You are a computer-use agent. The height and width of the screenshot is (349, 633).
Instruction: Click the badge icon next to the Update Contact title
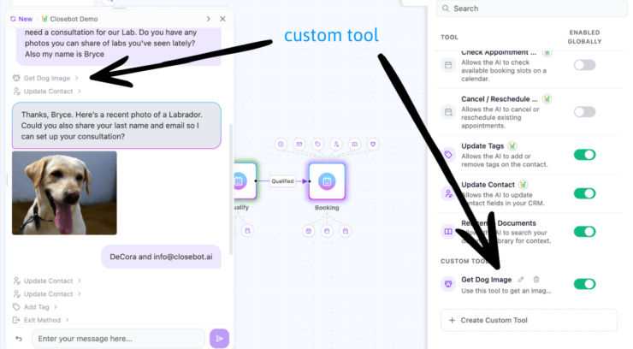(x=523, y=185)
